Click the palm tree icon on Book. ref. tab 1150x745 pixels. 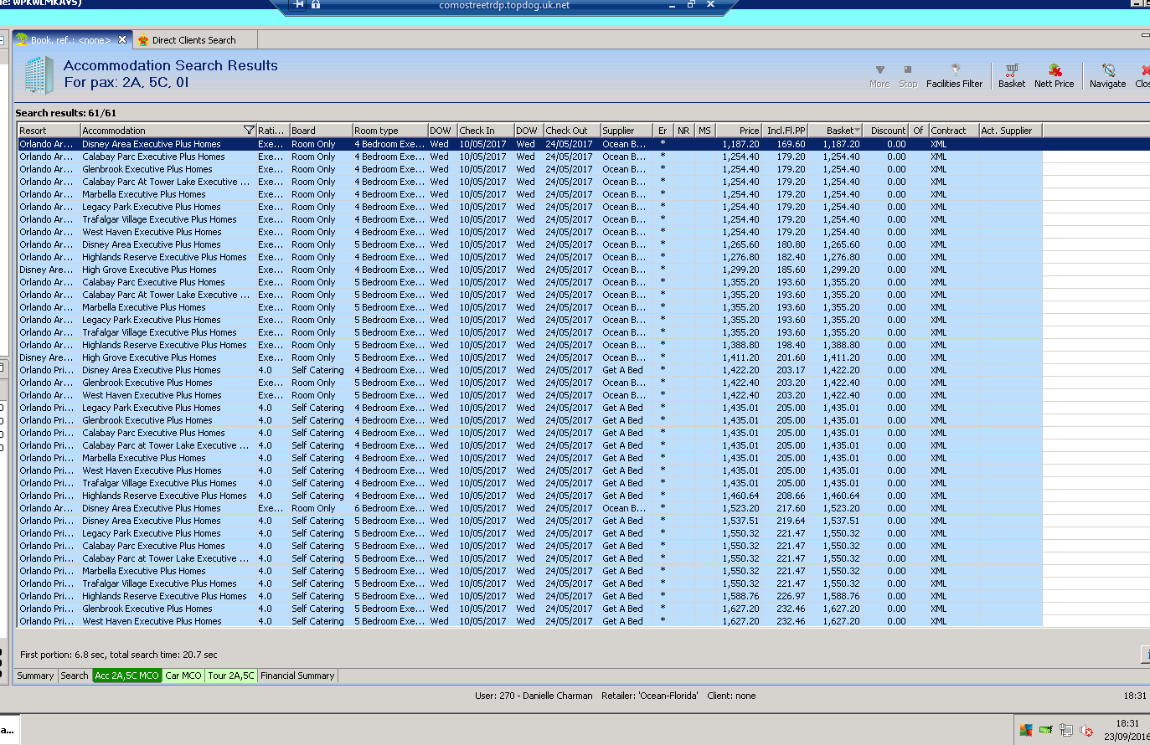[23, 39]
